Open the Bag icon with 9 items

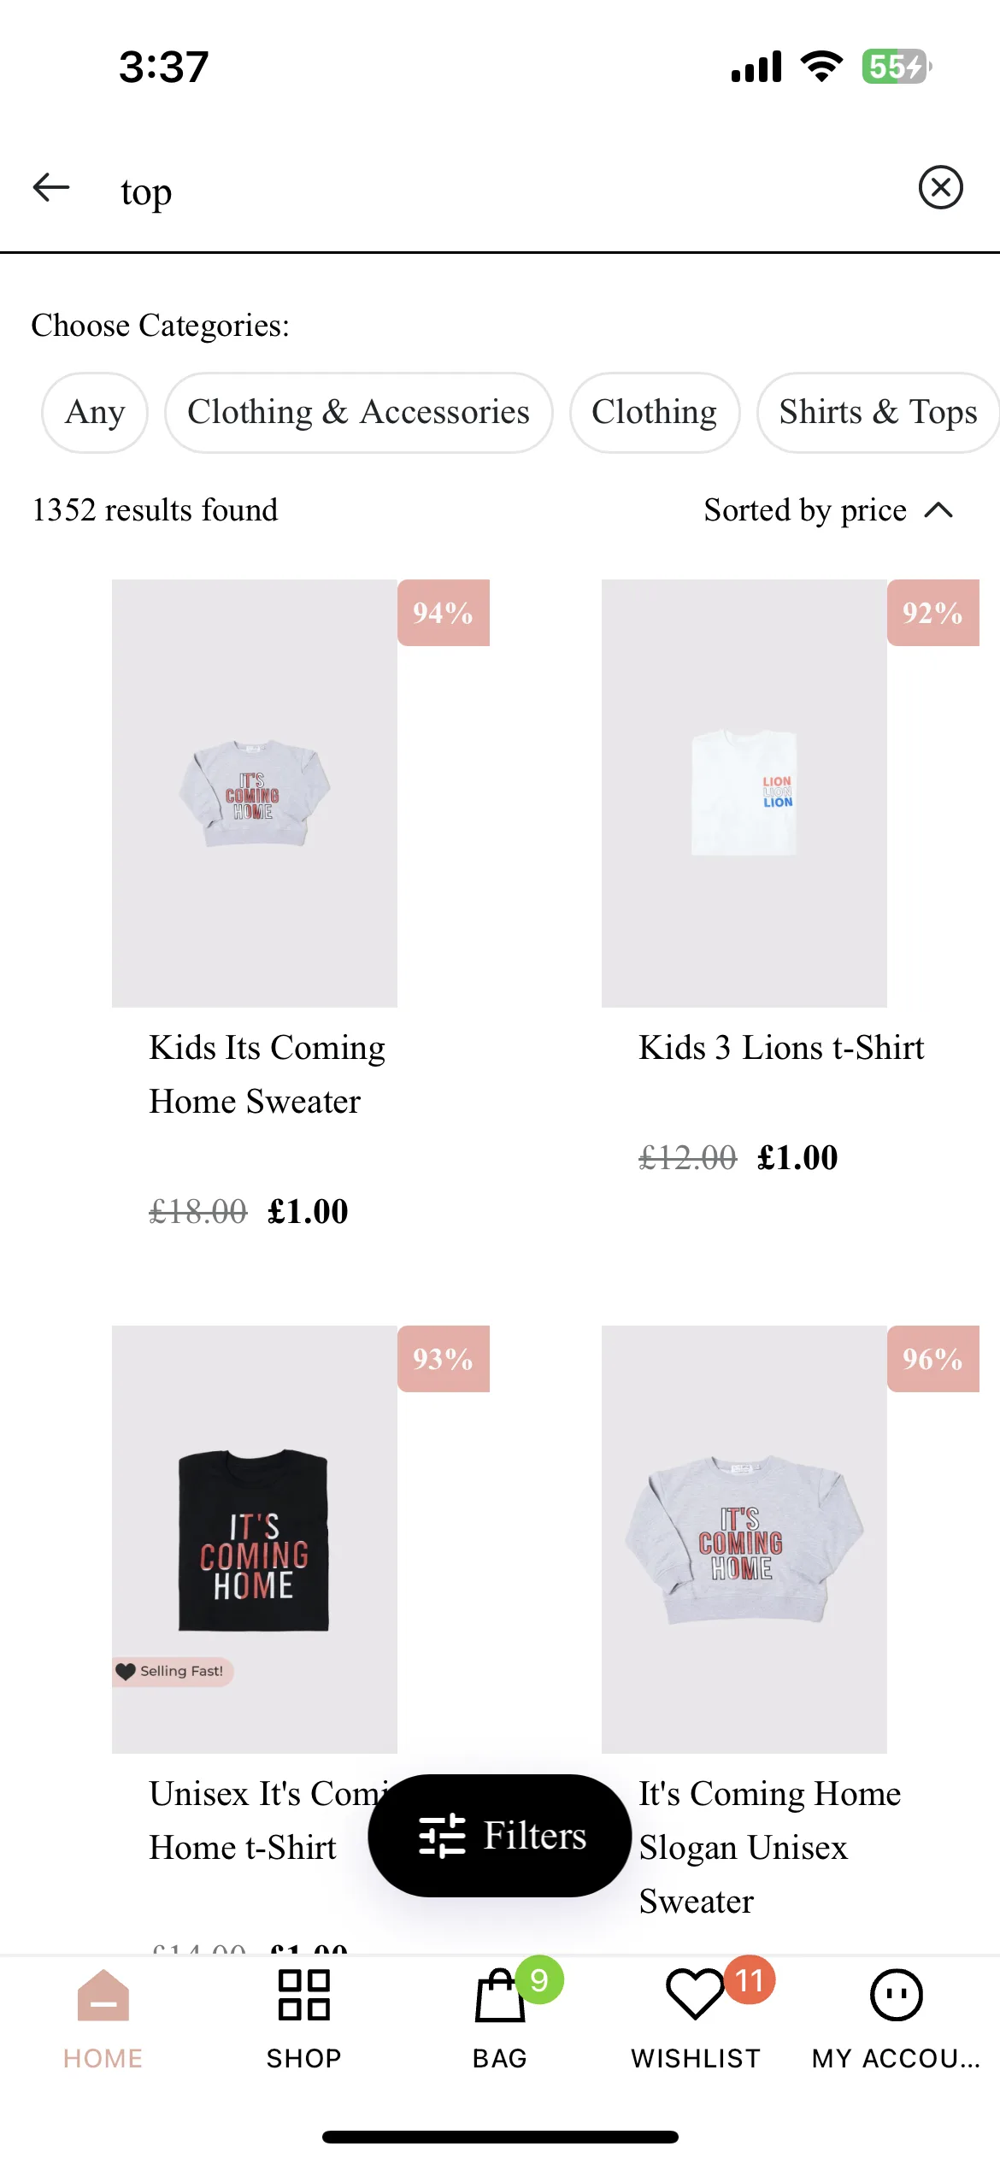pyautogui.click(x=500, y=1995)
